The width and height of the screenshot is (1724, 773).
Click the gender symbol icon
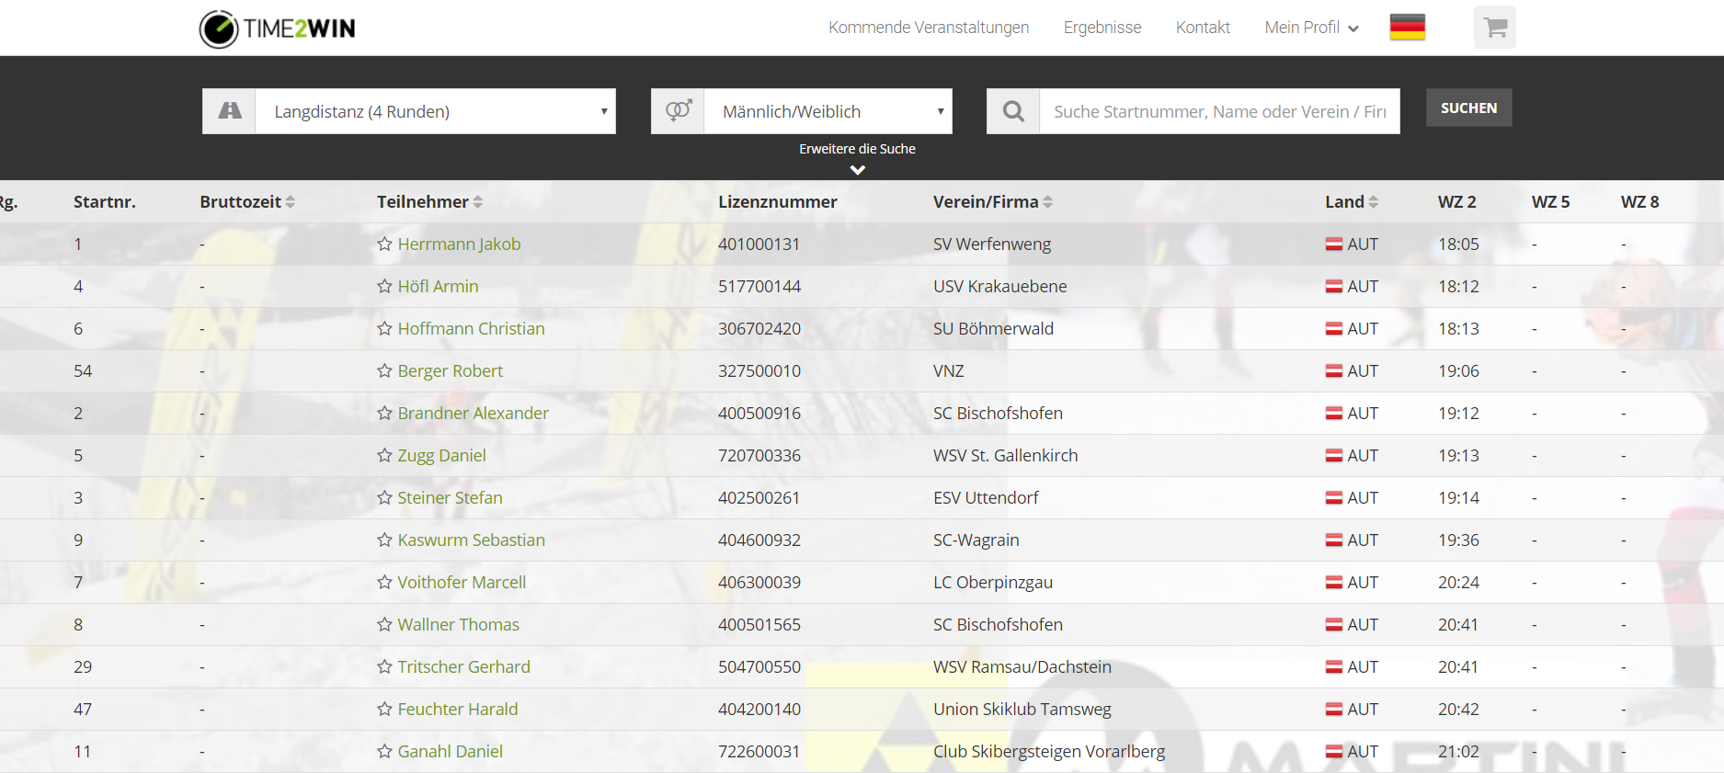pyautogui.click(x=678, y=111)
